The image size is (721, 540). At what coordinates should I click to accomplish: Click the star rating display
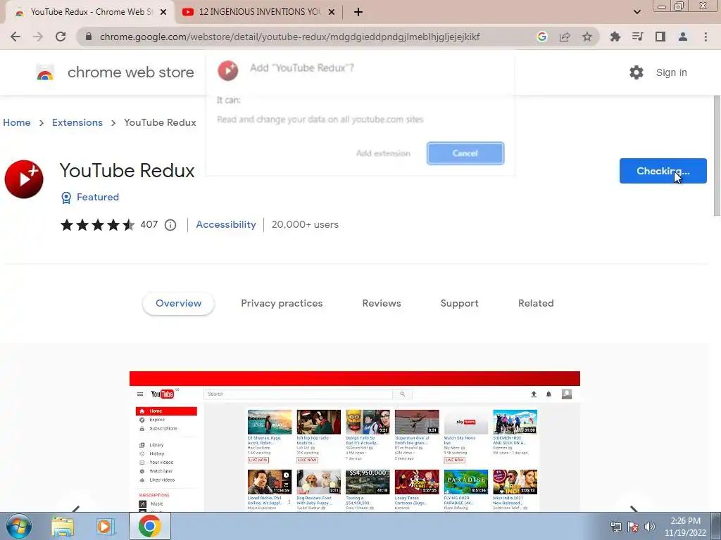[x=98, y=225]
